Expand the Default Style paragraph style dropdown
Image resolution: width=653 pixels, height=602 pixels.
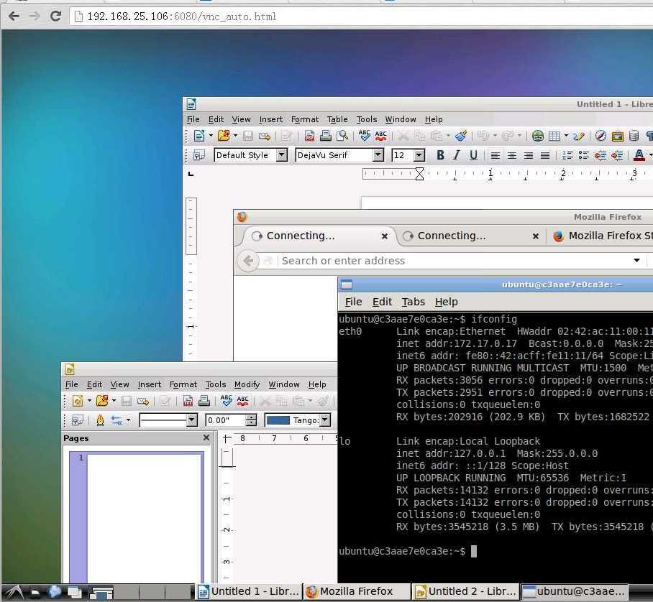(282, 155)
